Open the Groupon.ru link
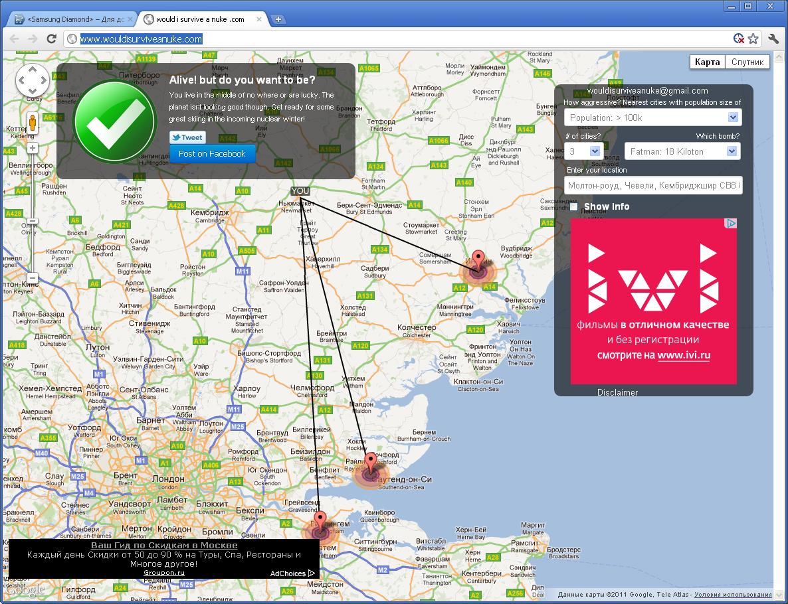The image size is (788, 604). click(x=164, y=572)
